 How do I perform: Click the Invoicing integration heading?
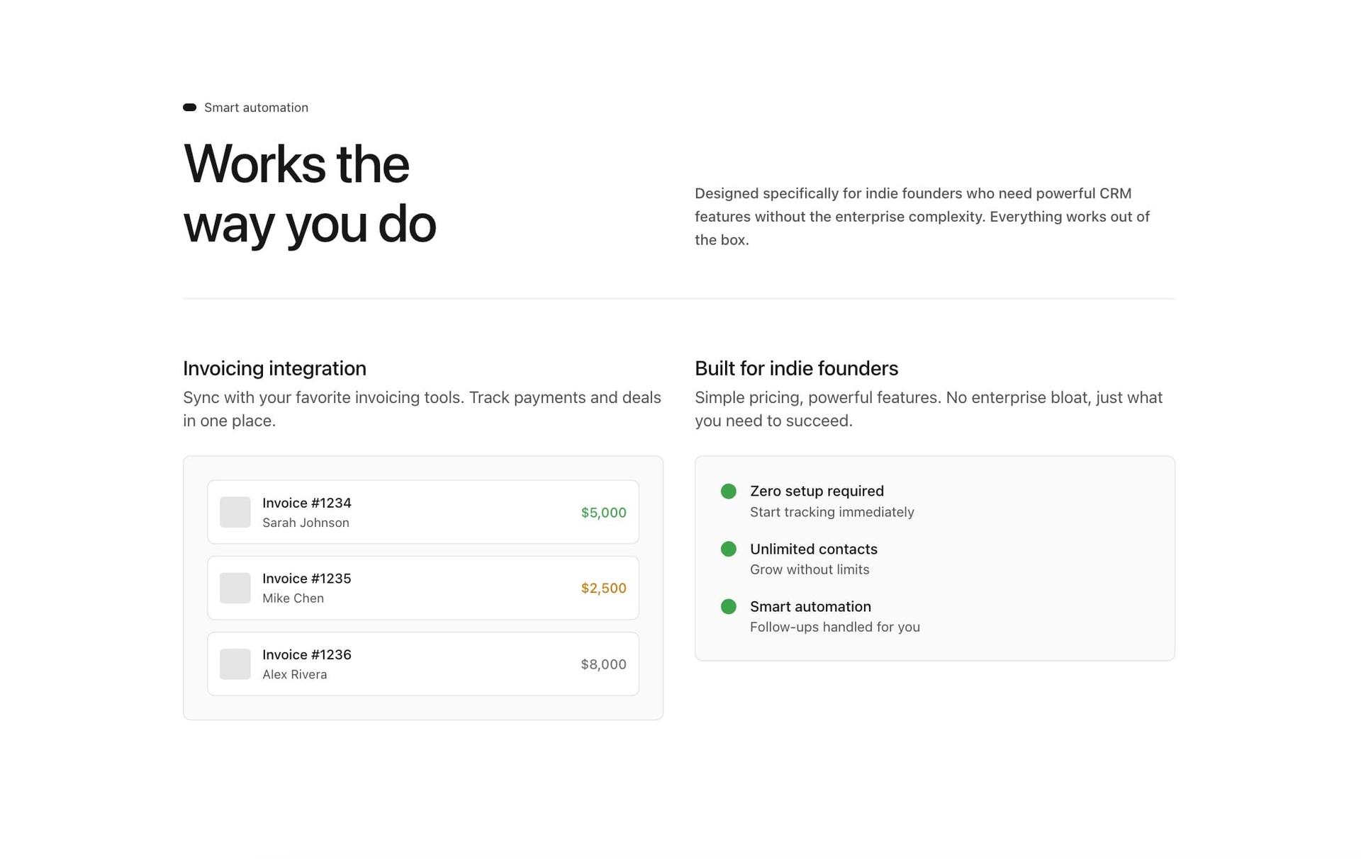point(274,368)
